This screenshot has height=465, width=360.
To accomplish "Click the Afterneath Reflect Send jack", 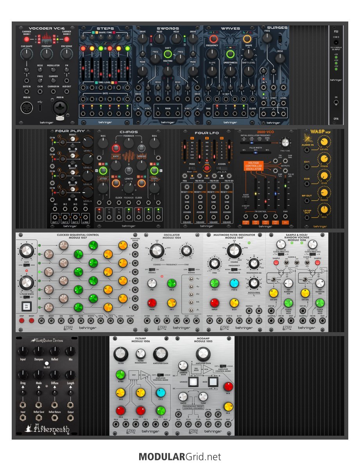I will (39, 418).
